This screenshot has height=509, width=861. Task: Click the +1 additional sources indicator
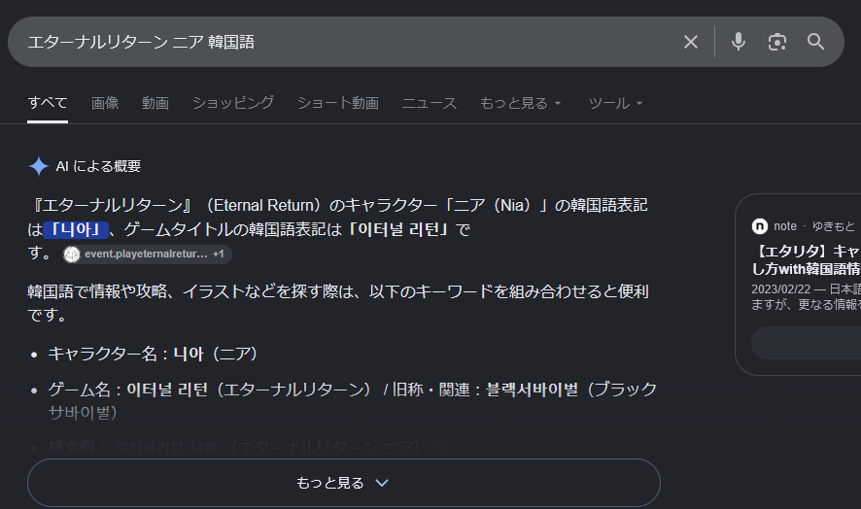click(219, 254)
